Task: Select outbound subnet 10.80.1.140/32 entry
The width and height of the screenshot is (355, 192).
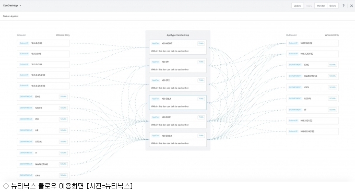Action: (312, 131)
